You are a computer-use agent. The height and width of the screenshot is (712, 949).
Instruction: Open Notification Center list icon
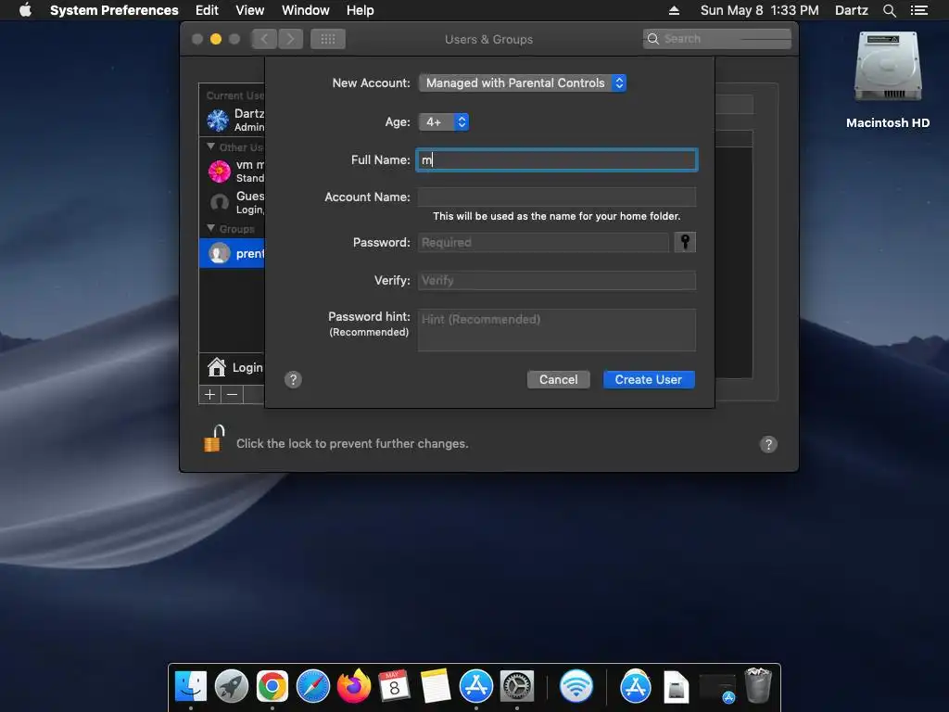coord(919,10)
